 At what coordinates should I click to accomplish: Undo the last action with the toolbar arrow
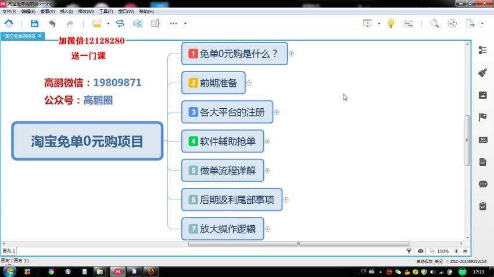click(x=52, y=23)
